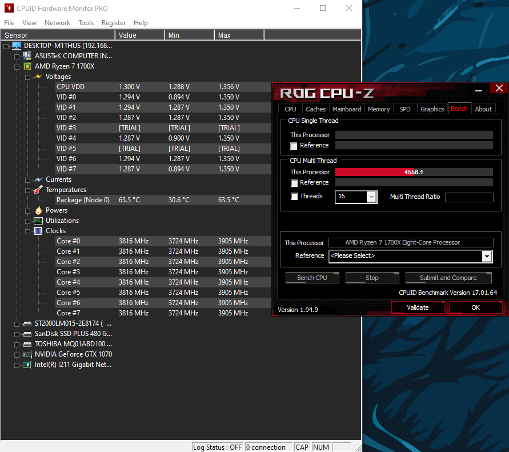
Task: Click the Value column header
Action: tap(140, 35)
